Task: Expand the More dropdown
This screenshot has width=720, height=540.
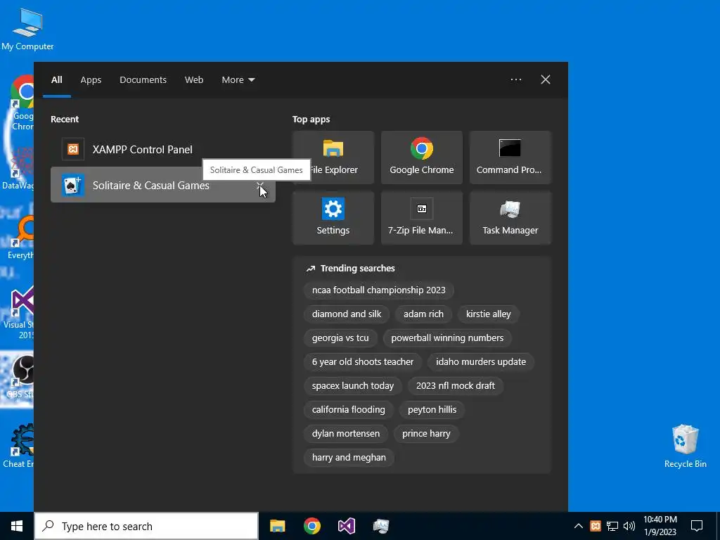Action: click(238, 80)
